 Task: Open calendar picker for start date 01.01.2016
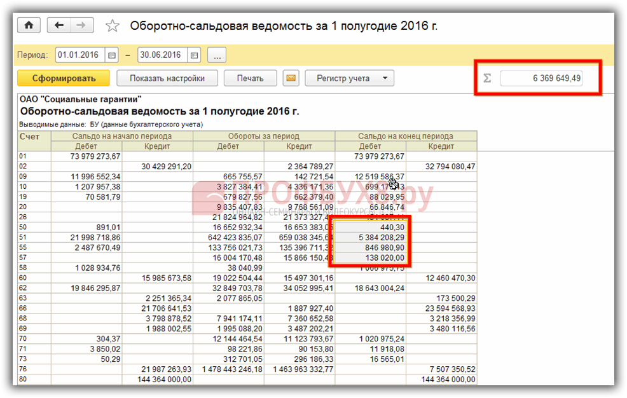[112, 55]
